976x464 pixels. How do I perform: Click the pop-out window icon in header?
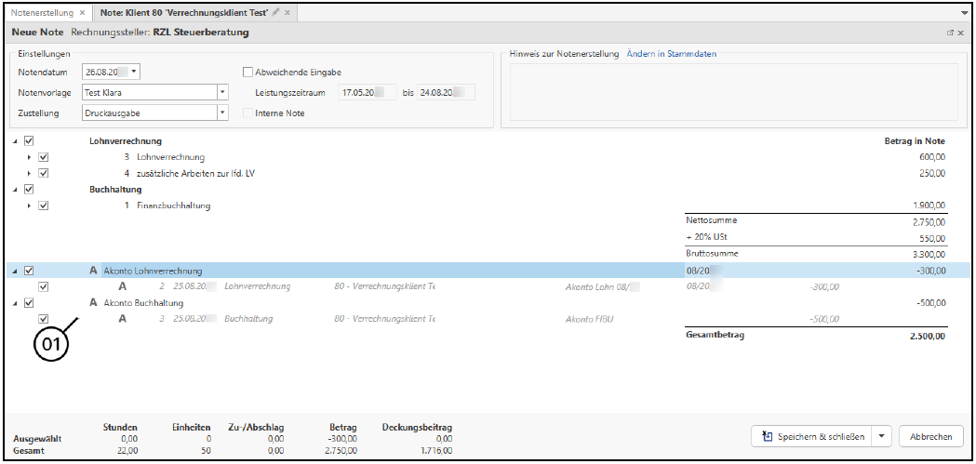950,33
